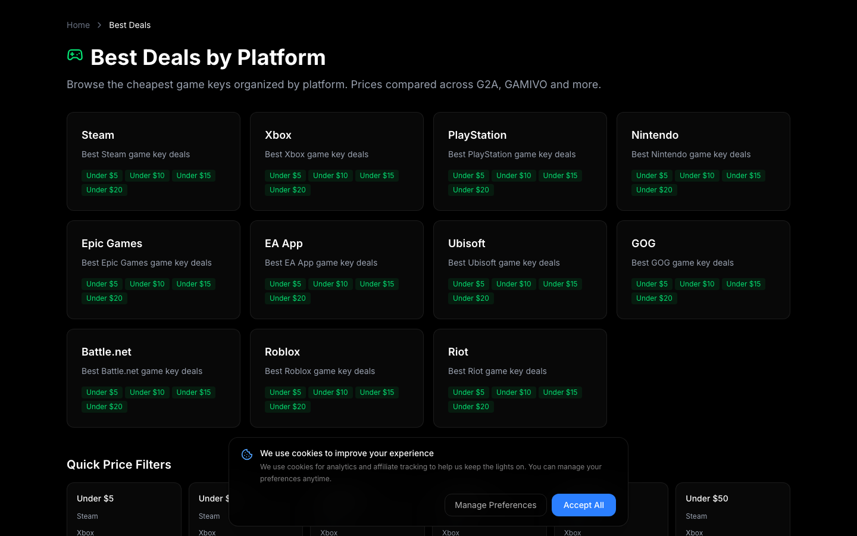
Task: Select Under $10 tag in Epic Games card
Action: pos(147,284)
